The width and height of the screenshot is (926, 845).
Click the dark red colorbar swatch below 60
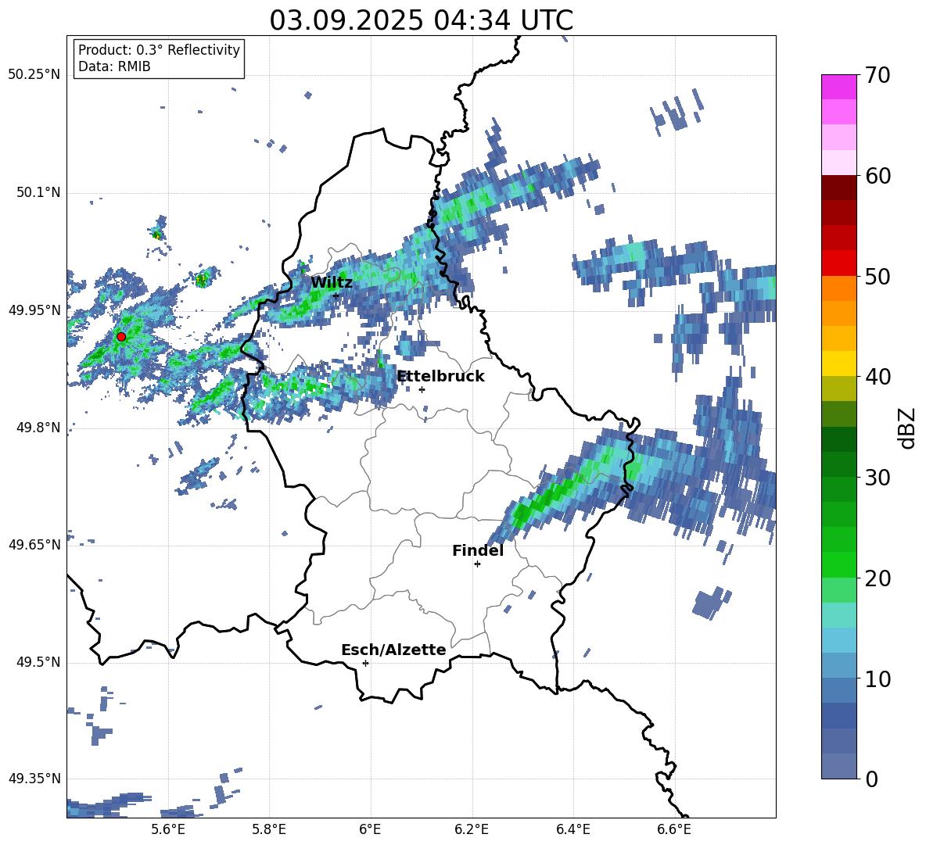point(838,188)
